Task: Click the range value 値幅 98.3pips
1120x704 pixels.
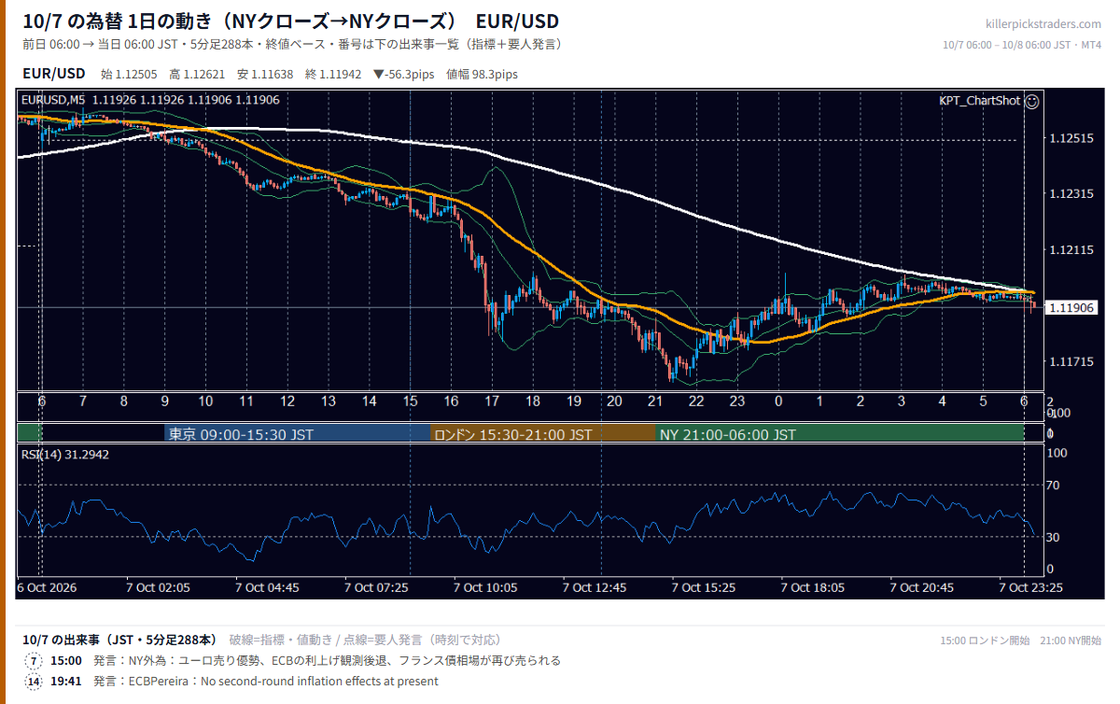Action: point(483,74)
